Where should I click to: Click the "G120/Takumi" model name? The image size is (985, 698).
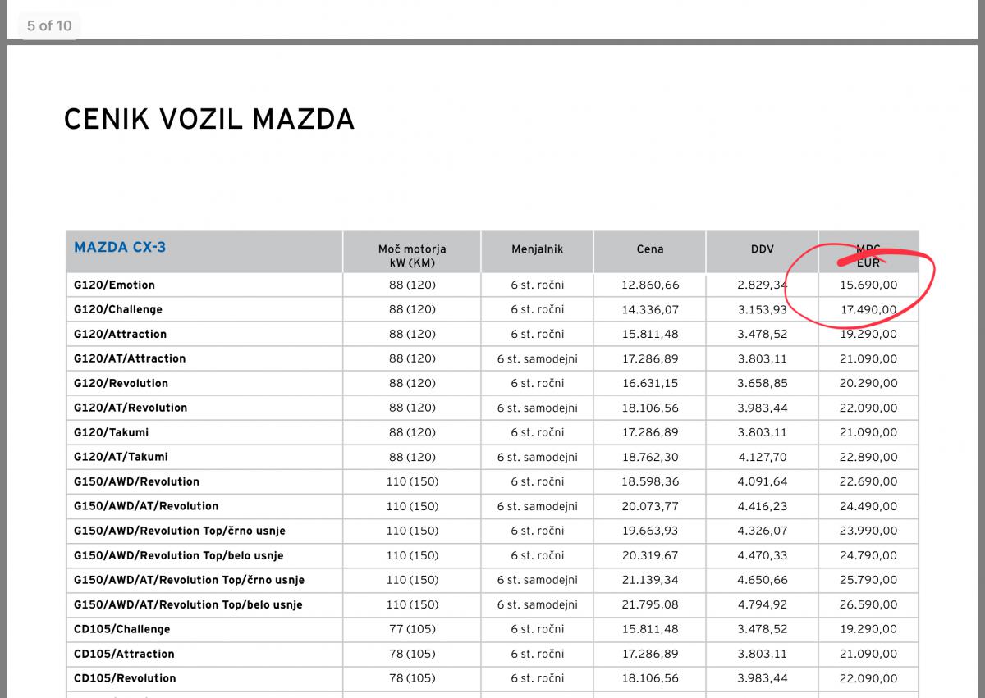pos(112,432)
